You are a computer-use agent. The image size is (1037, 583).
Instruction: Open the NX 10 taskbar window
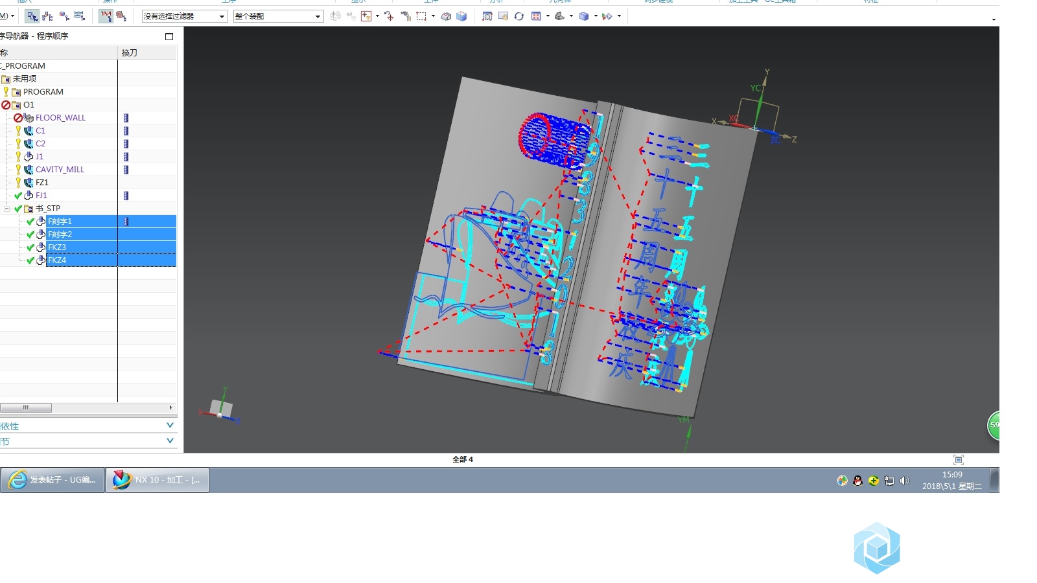point(157,480)
